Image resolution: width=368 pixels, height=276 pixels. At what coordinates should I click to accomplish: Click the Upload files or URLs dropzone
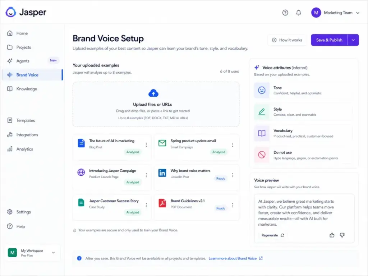coord(156,104)
